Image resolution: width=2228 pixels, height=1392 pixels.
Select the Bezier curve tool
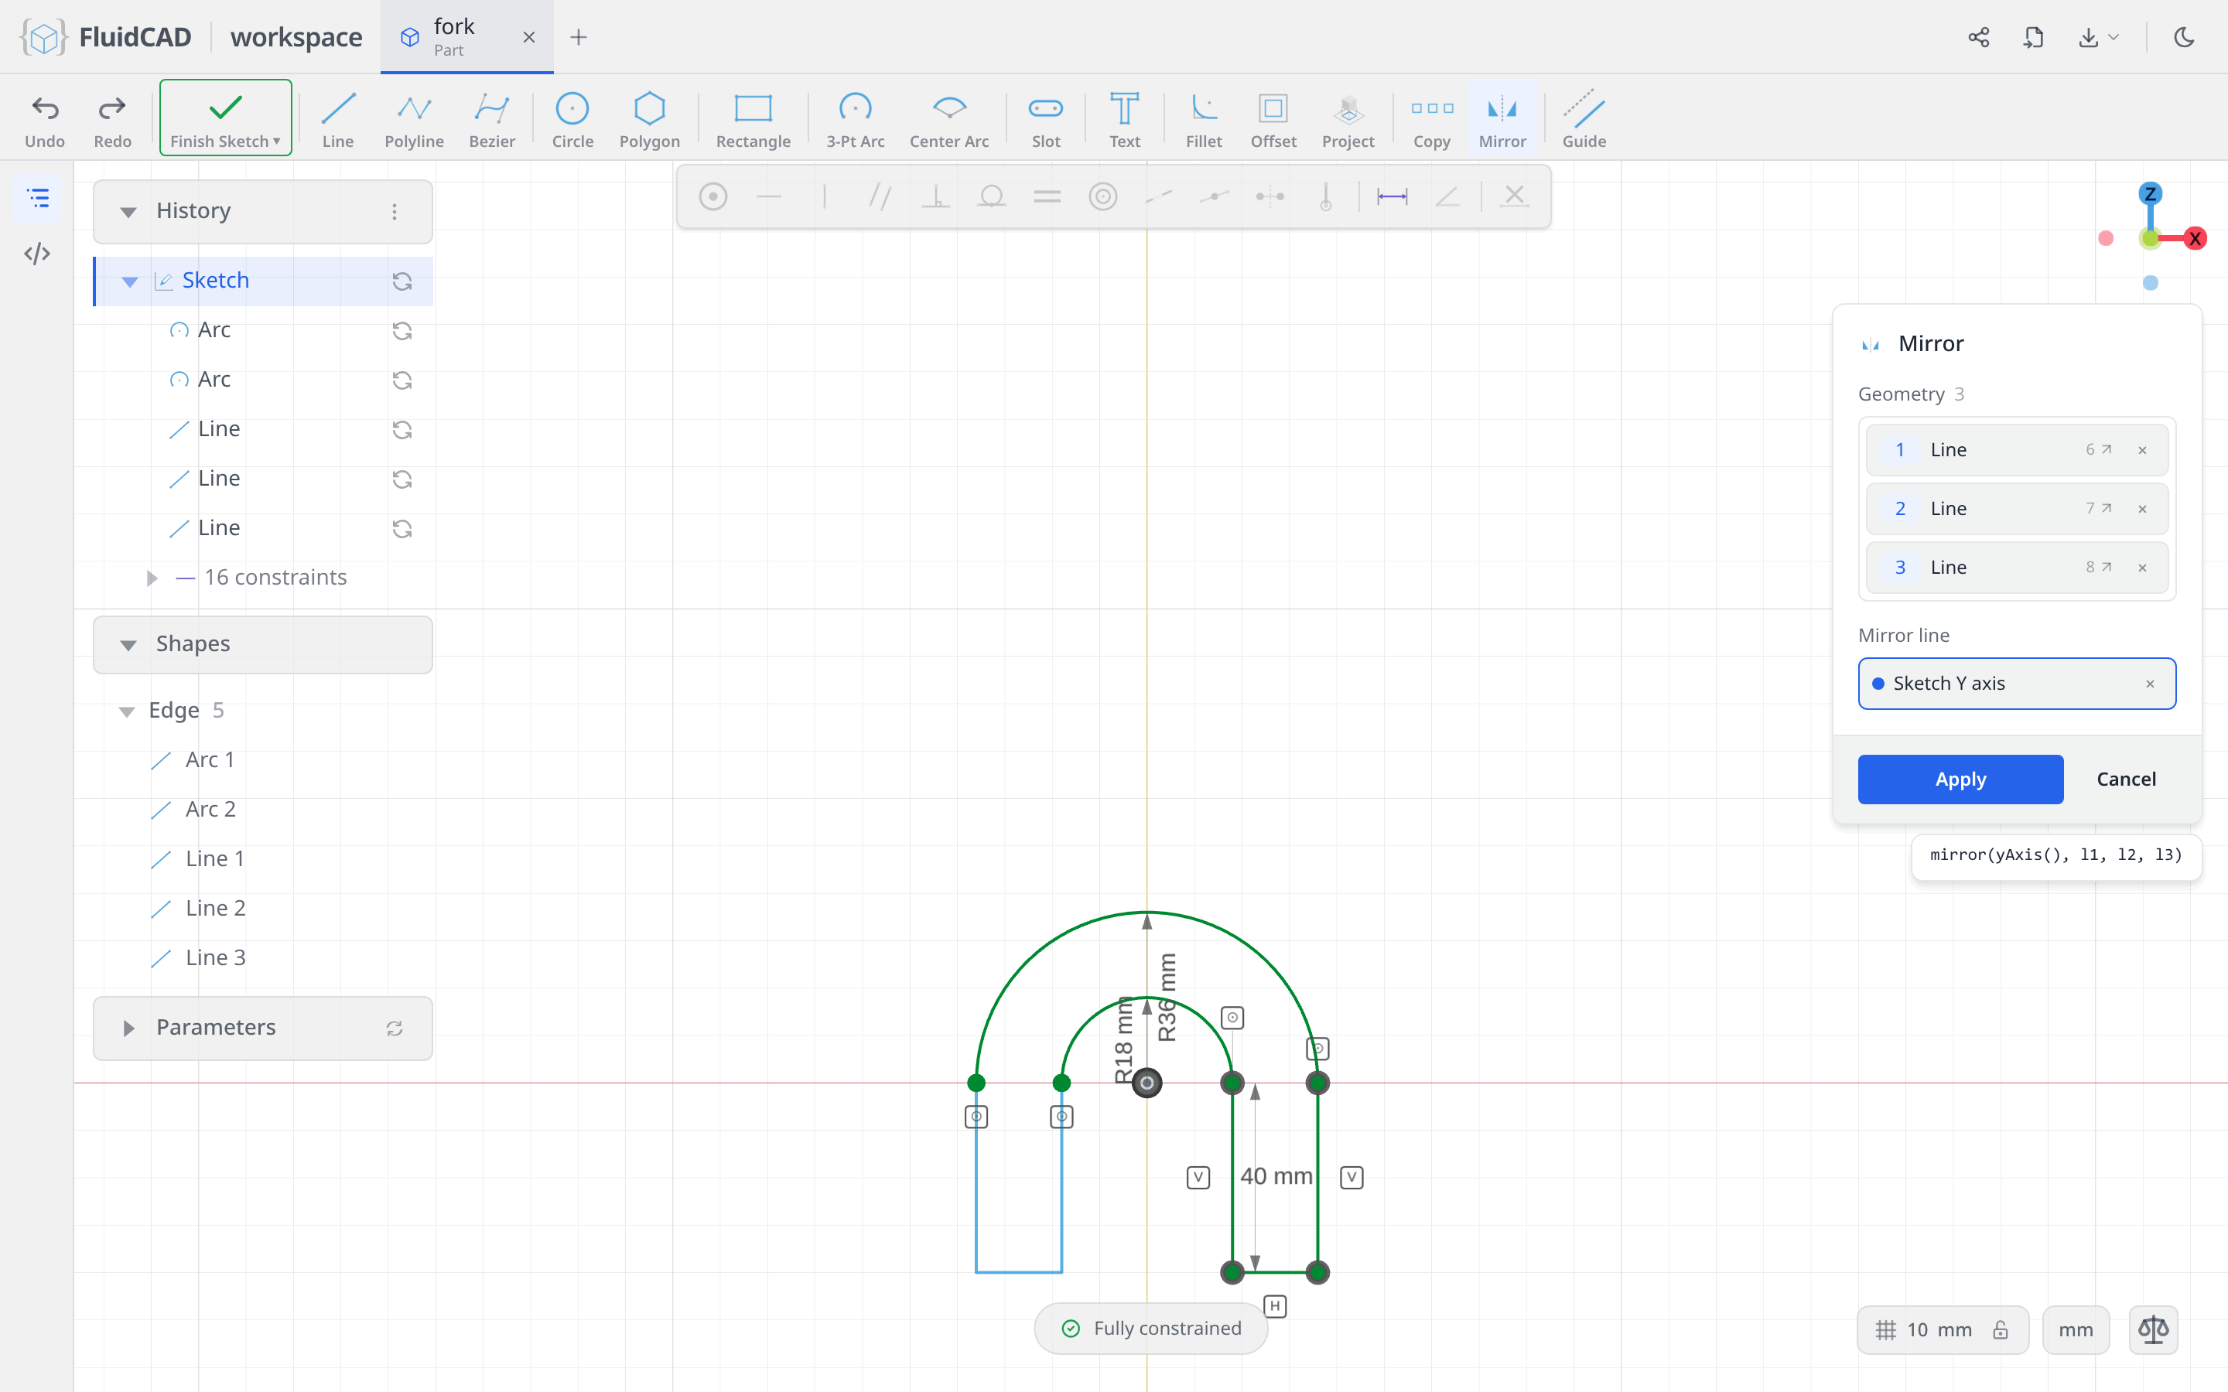pyautogui.click(x=492, y=120)
